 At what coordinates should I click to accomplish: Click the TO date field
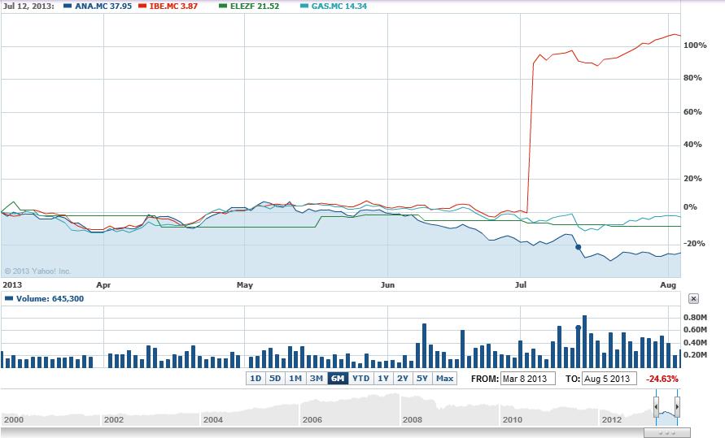pyautogui.click(x=609, y=379)
